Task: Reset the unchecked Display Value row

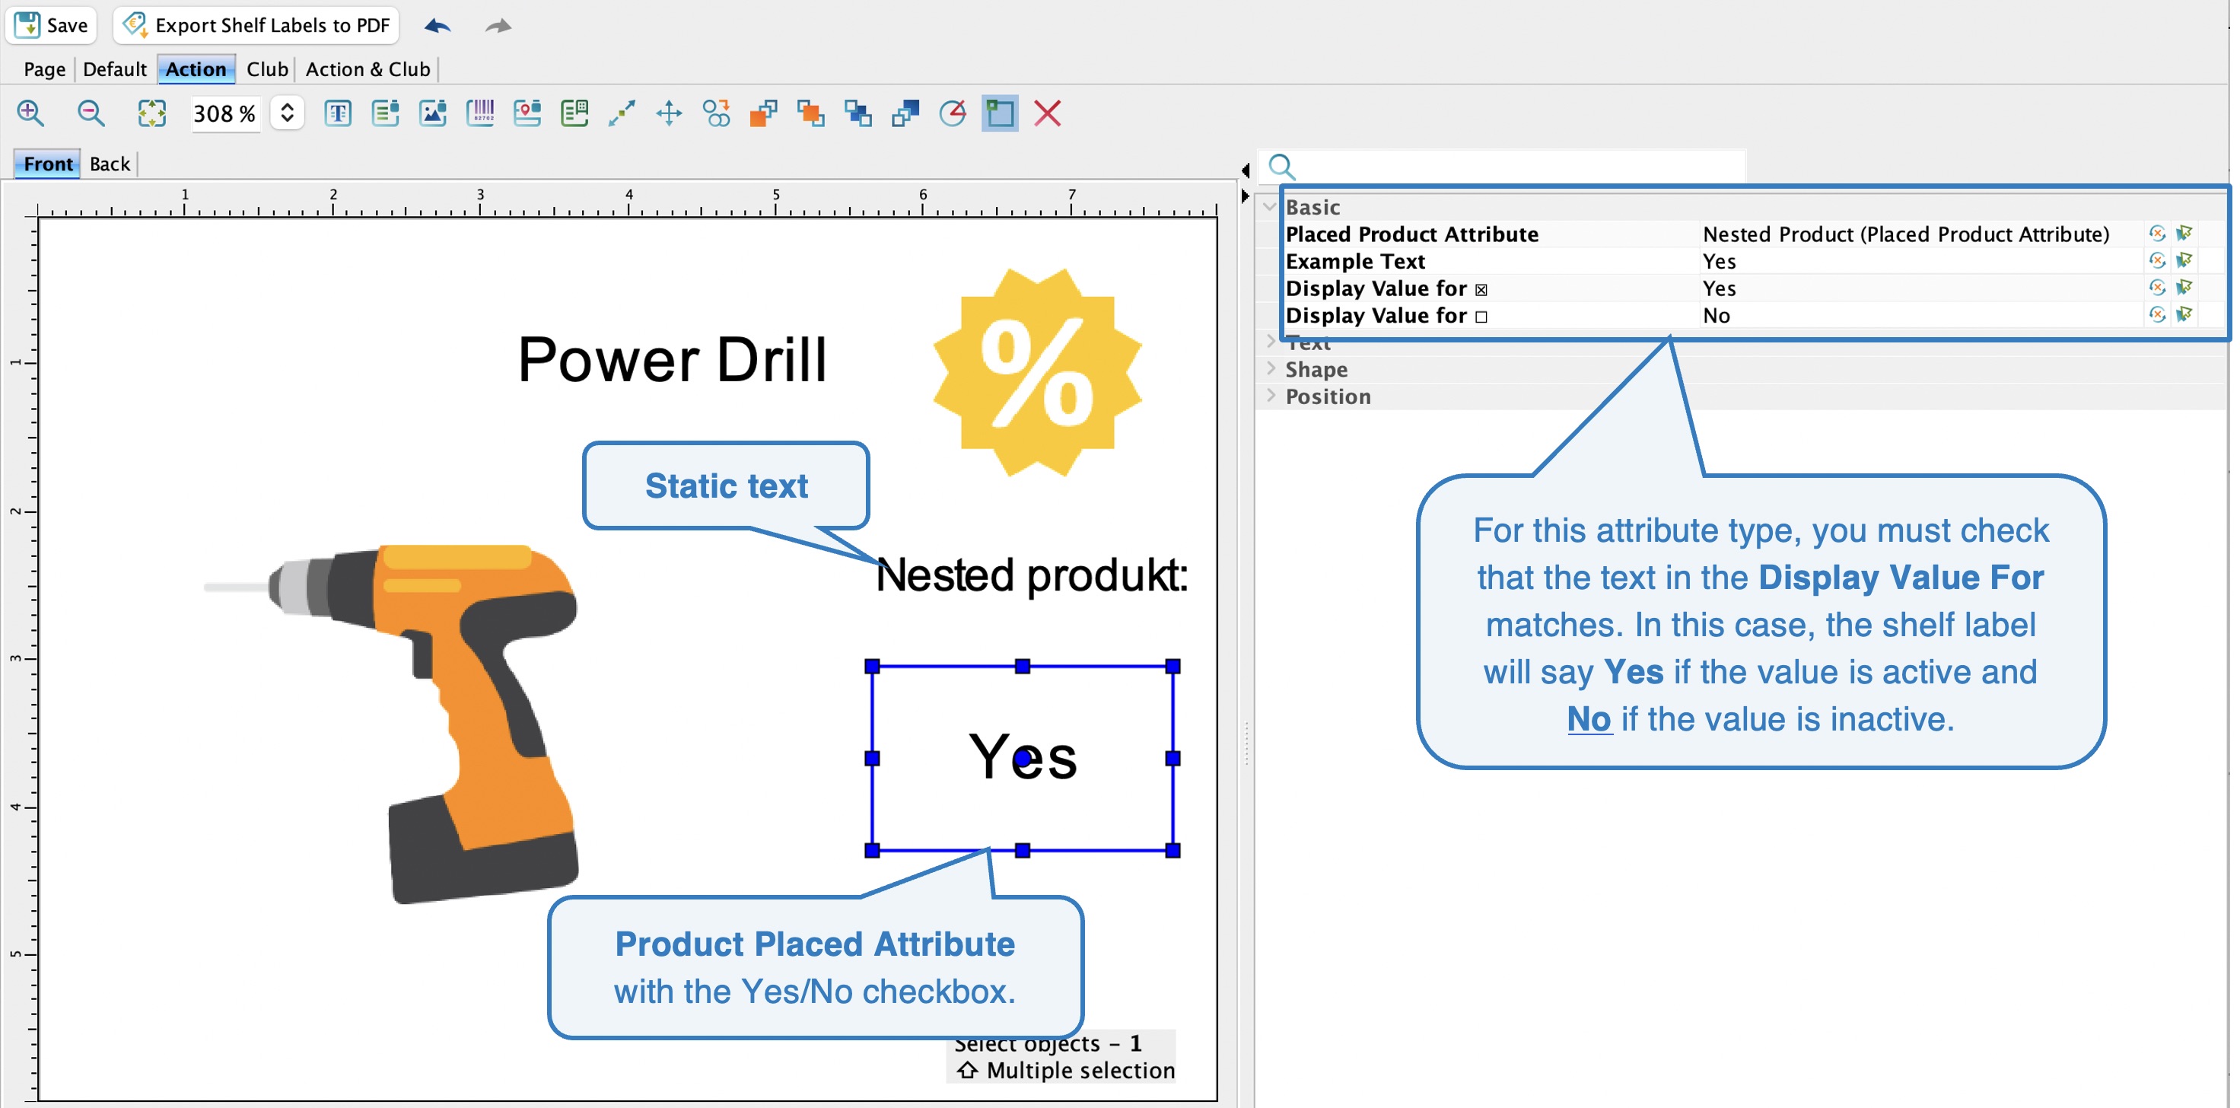Action: (x=2157, y=314)
